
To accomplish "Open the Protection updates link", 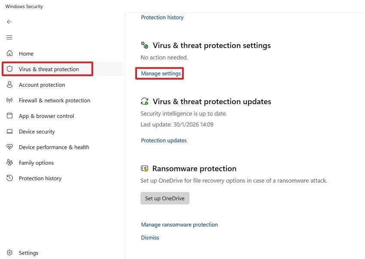I will (x=164, y=140).
